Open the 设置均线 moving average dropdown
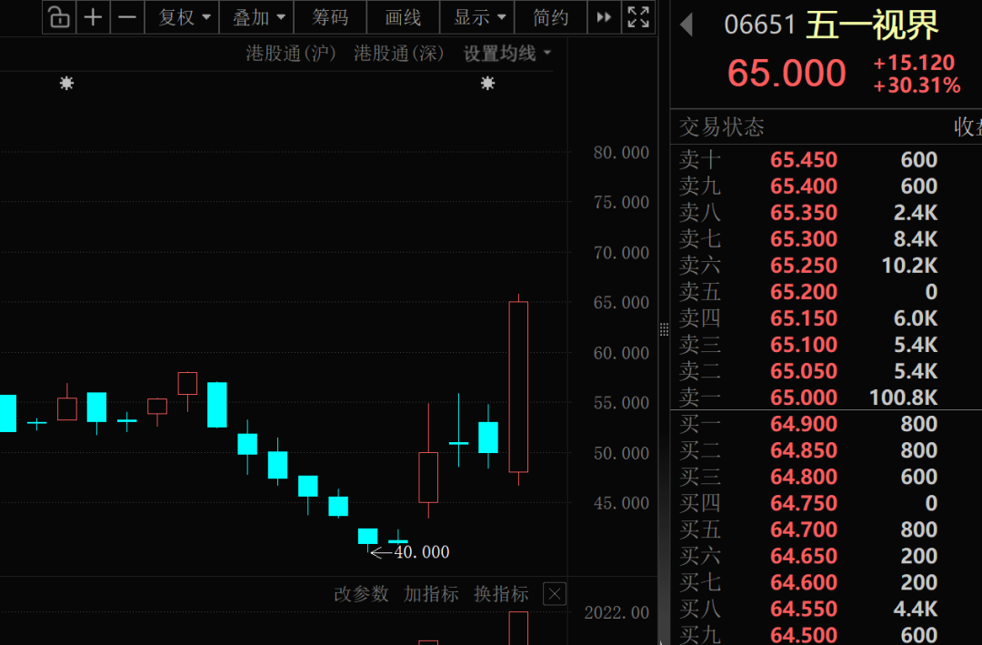The height and width of the screenshot is (645, 982). [x=506, y=54]
